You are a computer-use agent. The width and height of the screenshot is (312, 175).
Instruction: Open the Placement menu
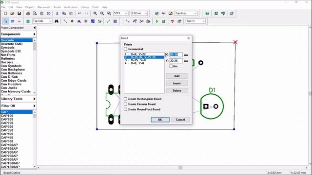point(44,7)
